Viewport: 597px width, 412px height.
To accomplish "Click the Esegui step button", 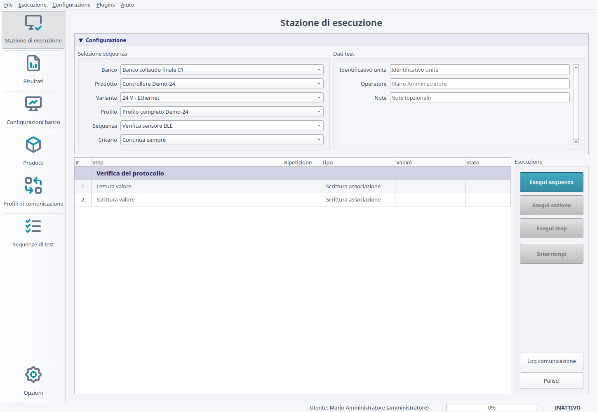I will point(552,228).
